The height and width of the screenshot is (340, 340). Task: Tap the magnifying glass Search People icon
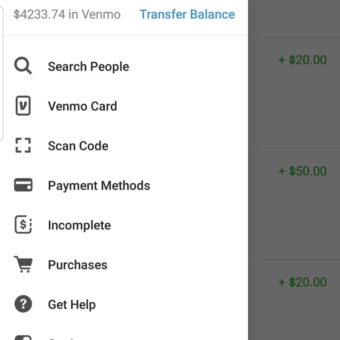pos(23,65)
